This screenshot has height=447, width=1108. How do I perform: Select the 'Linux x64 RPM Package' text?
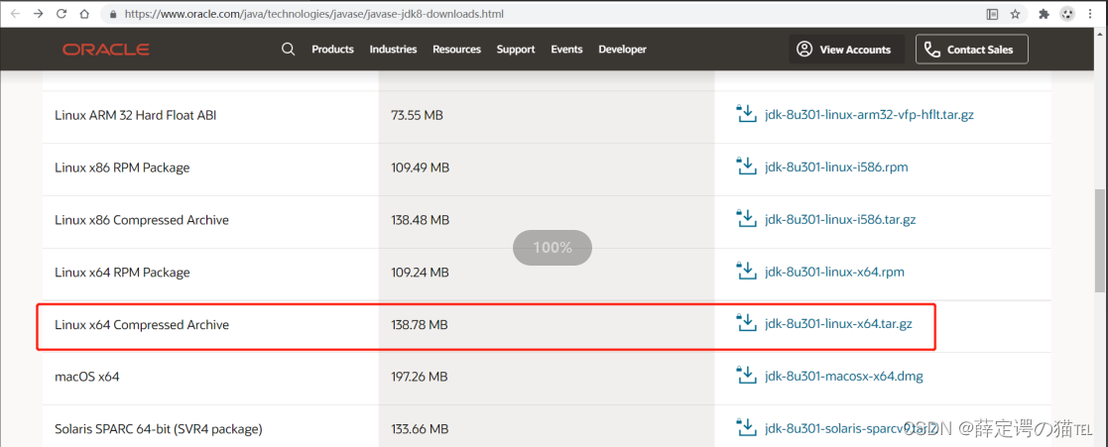coord(122,272)
